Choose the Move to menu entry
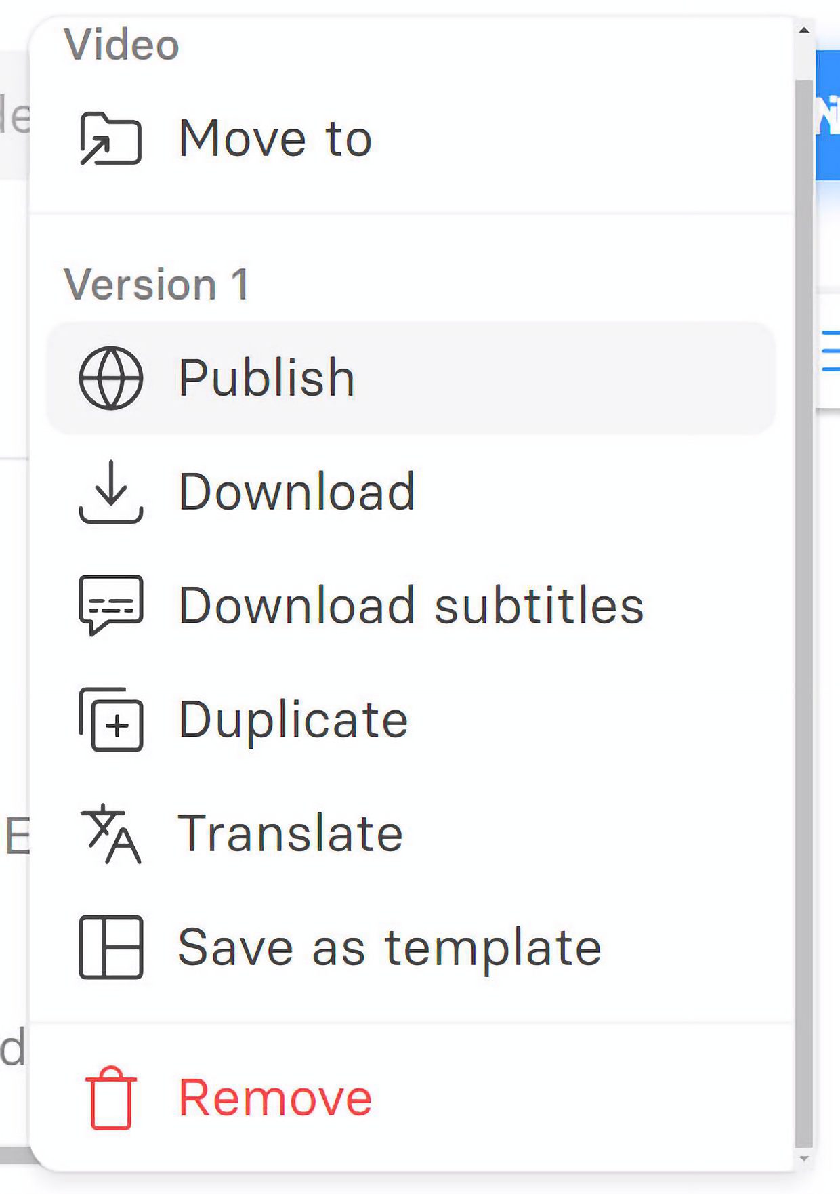Screen dimensions: 840x1194 [x=275, y=138]
